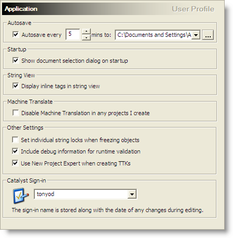Viewport: 233px width, 238px height.
Task: Expand the autosave folder path dropdown
Action: click(x=196, y=35)
